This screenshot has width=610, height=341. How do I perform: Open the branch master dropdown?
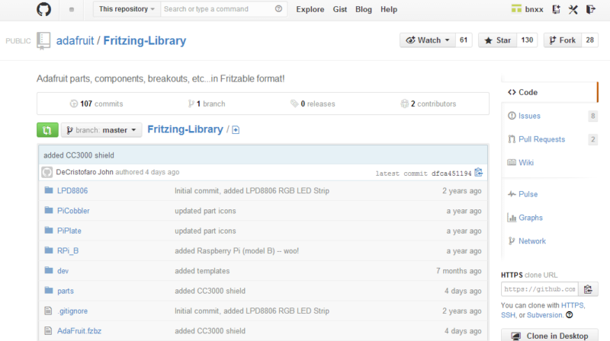pyautogui.click(x=101, y=130)
